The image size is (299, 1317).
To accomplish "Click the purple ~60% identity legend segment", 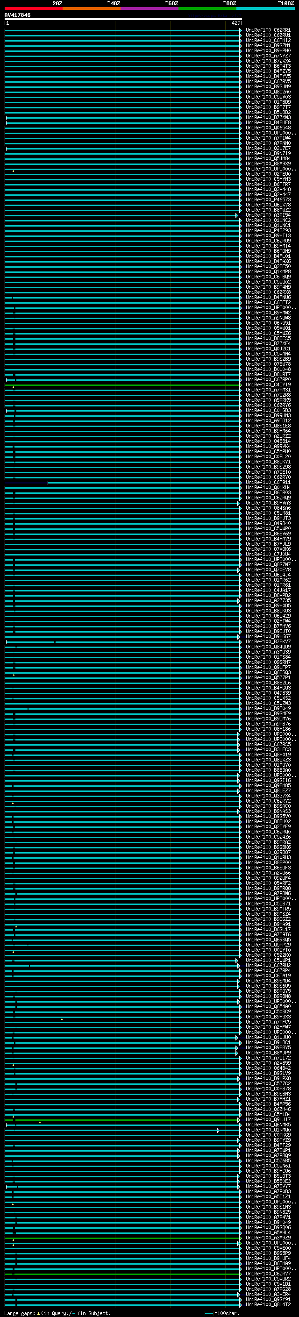I will coord(149,8).
